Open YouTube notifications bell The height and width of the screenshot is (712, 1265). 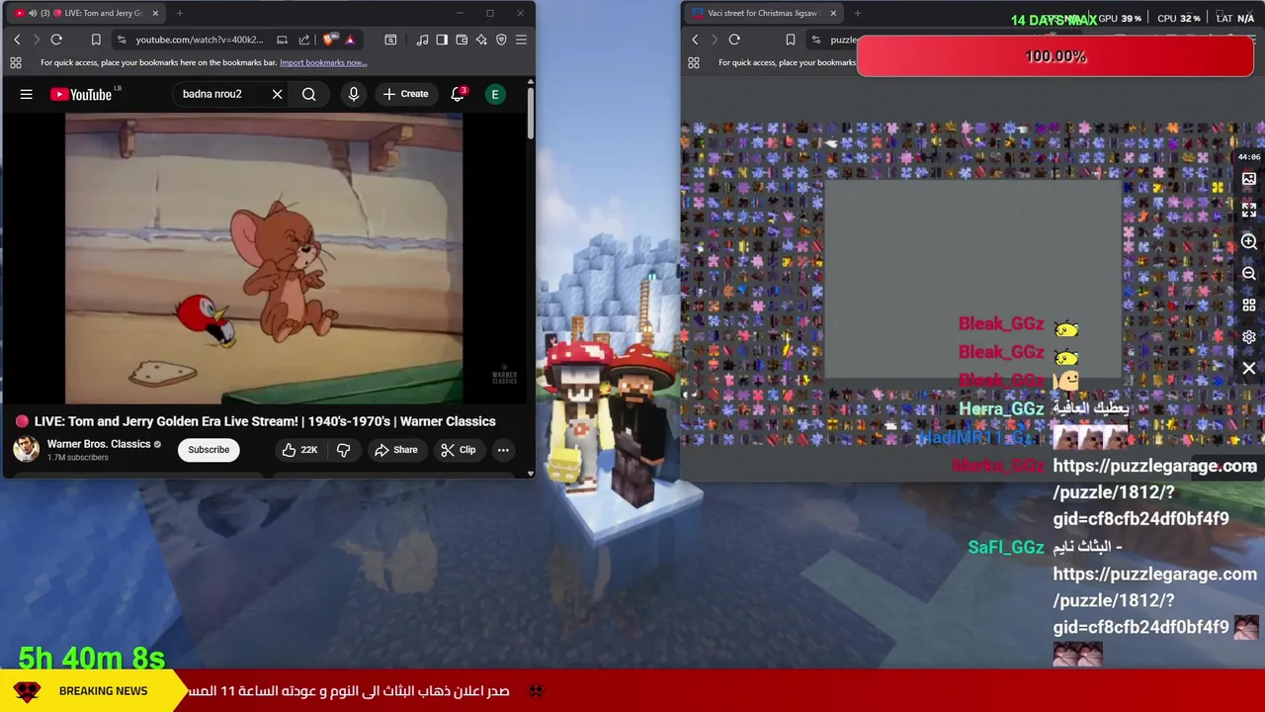point(458,94)
